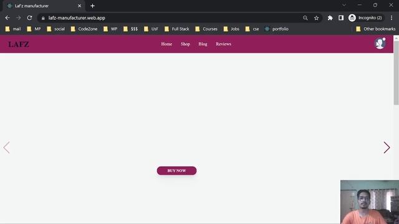
Task: Click the BUY NOW button
Action: [176, 170]
